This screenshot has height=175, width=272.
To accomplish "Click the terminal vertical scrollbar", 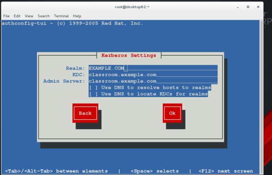I will tap(262, 97).
